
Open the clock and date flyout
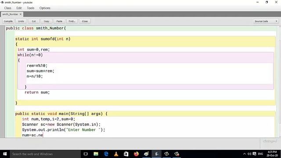(272, 154)
